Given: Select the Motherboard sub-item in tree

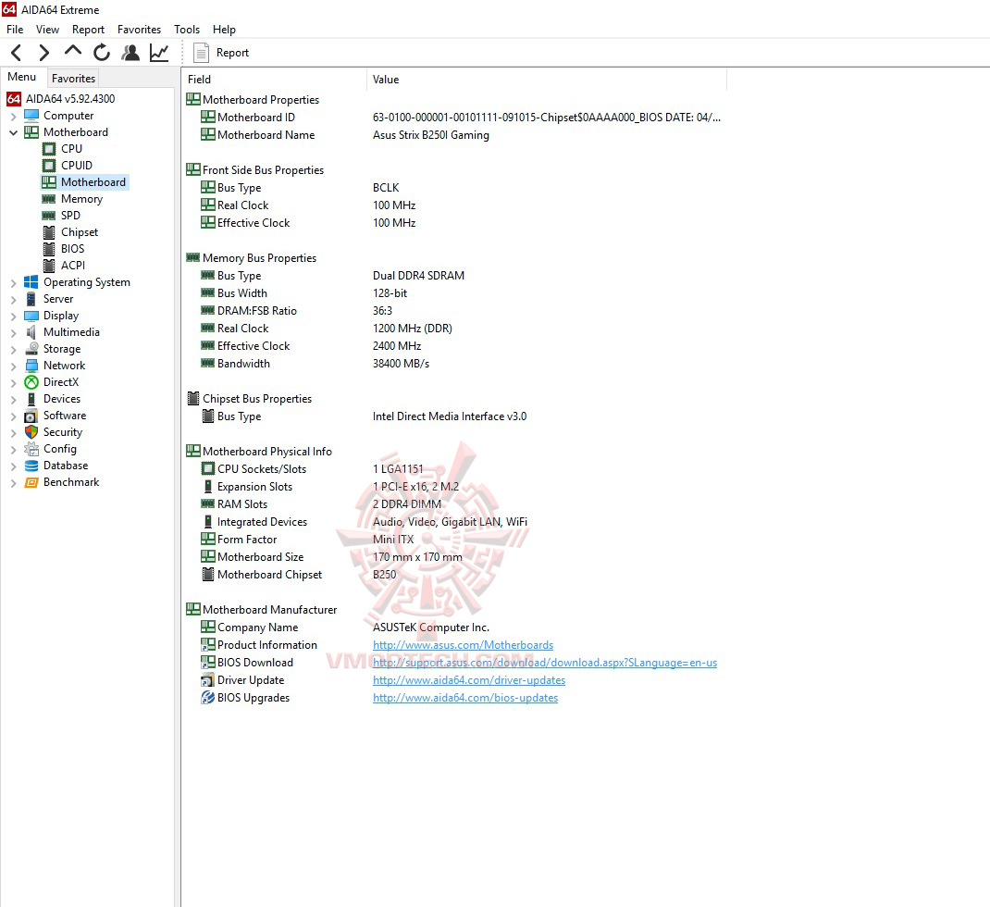Looking at the screenshot, I should click(93, 182).
